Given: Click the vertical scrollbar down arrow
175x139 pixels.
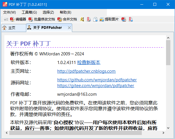Looking at the screenshot, I should [x=168, y=128].
